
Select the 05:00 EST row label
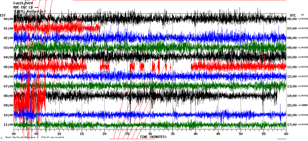coord(8,67)
